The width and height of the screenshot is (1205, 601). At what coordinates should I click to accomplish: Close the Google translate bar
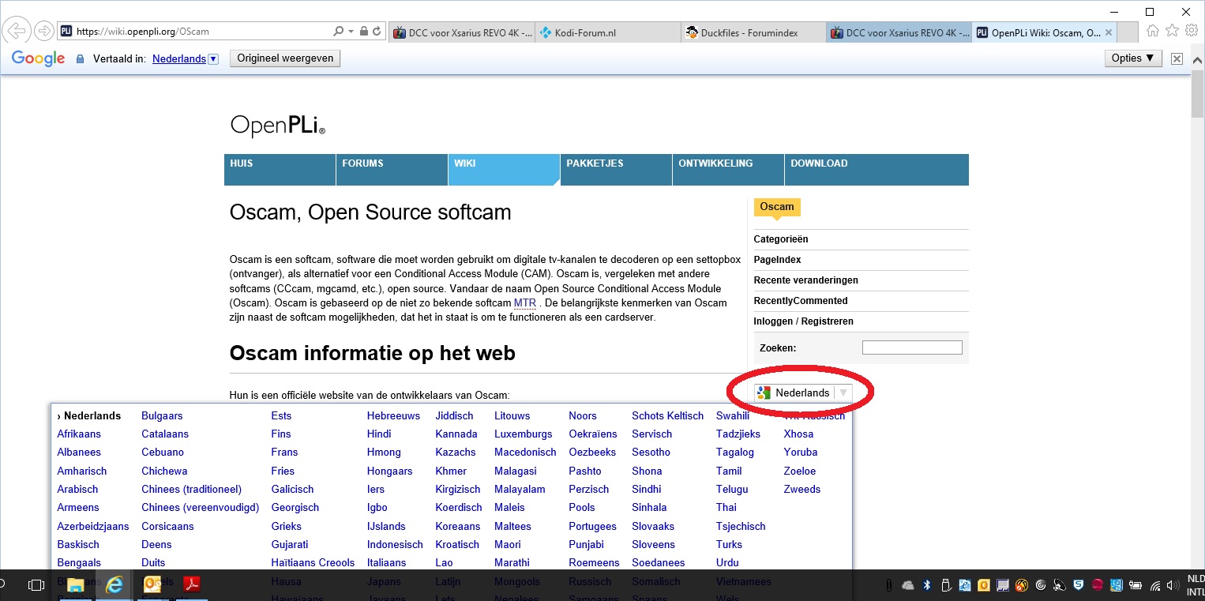(1177, 58)
